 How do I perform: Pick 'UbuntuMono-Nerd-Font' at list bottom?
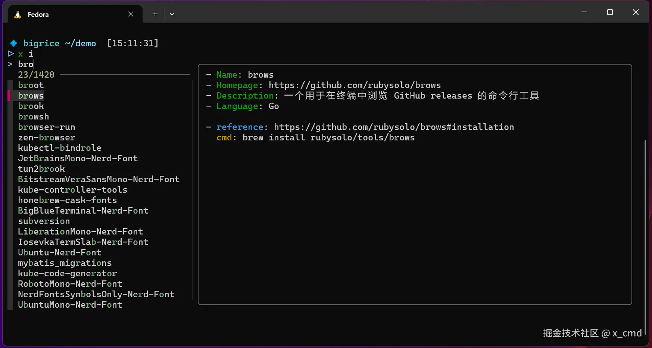[70, 305]
